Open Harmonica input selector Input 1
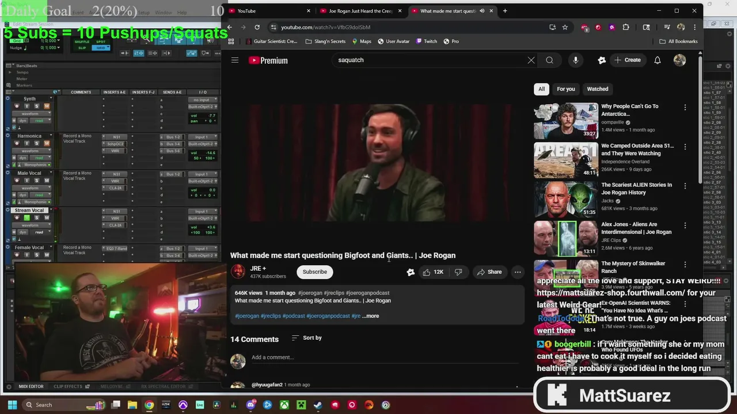 coord(203,137)
